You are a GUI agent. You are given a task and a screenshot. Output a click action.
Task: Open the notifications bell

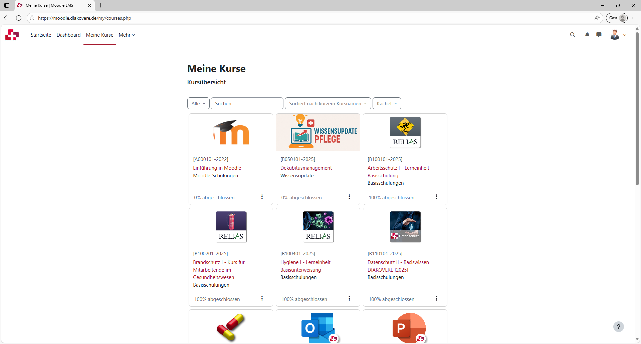click(x=587, y=35)
